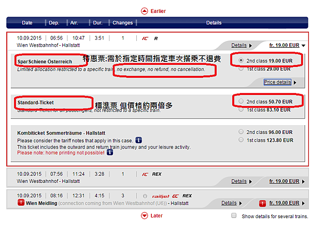Click 'Please note: home printing not possible!'
The width and height of the screenshot is (311, 229).
pos(61,153)
